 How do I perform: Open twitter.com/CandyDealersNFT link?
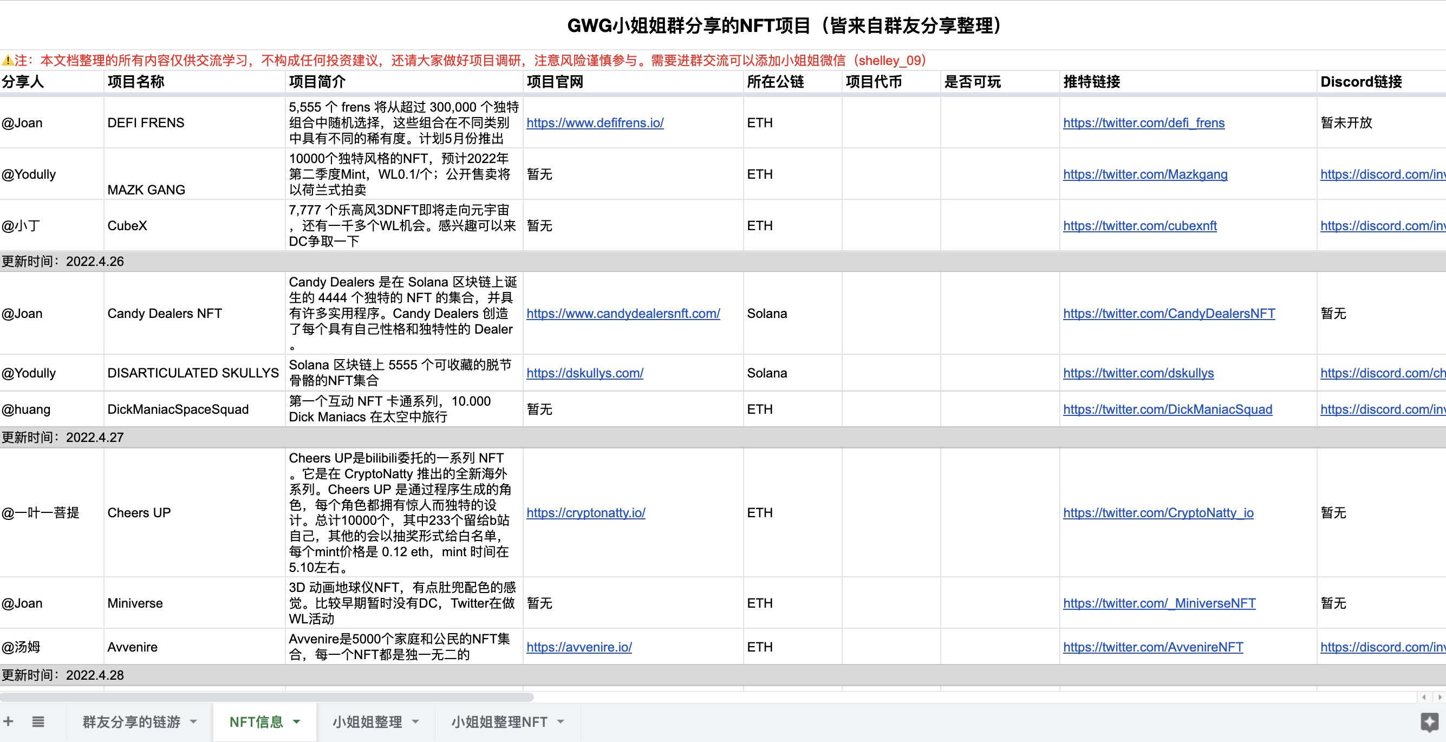(x=1169, y=314)
